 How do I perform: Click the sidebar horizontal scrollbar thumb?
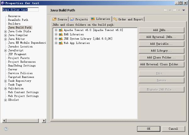(22, 120)
